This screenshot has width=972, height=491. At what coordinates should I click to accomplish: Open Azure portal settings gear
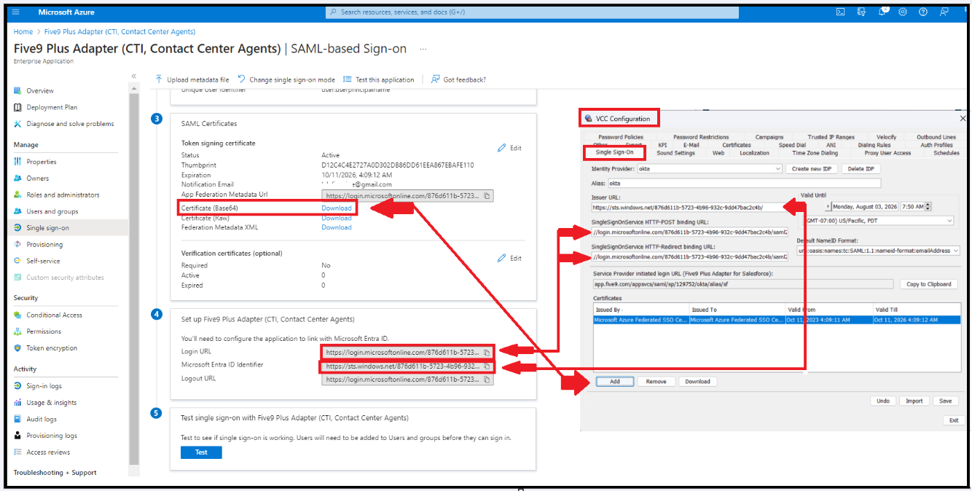tap(903, 12)
